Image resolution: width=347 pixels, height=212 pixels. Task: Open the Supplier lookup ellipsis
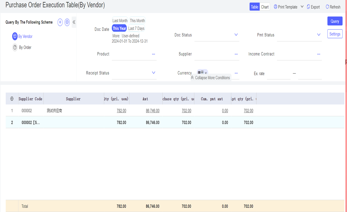click(x=236, y=54)
